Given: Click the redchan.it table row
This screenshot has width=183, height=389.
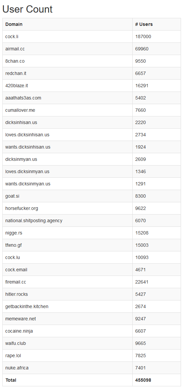Looking at the screenshot, I should [92, 73].
